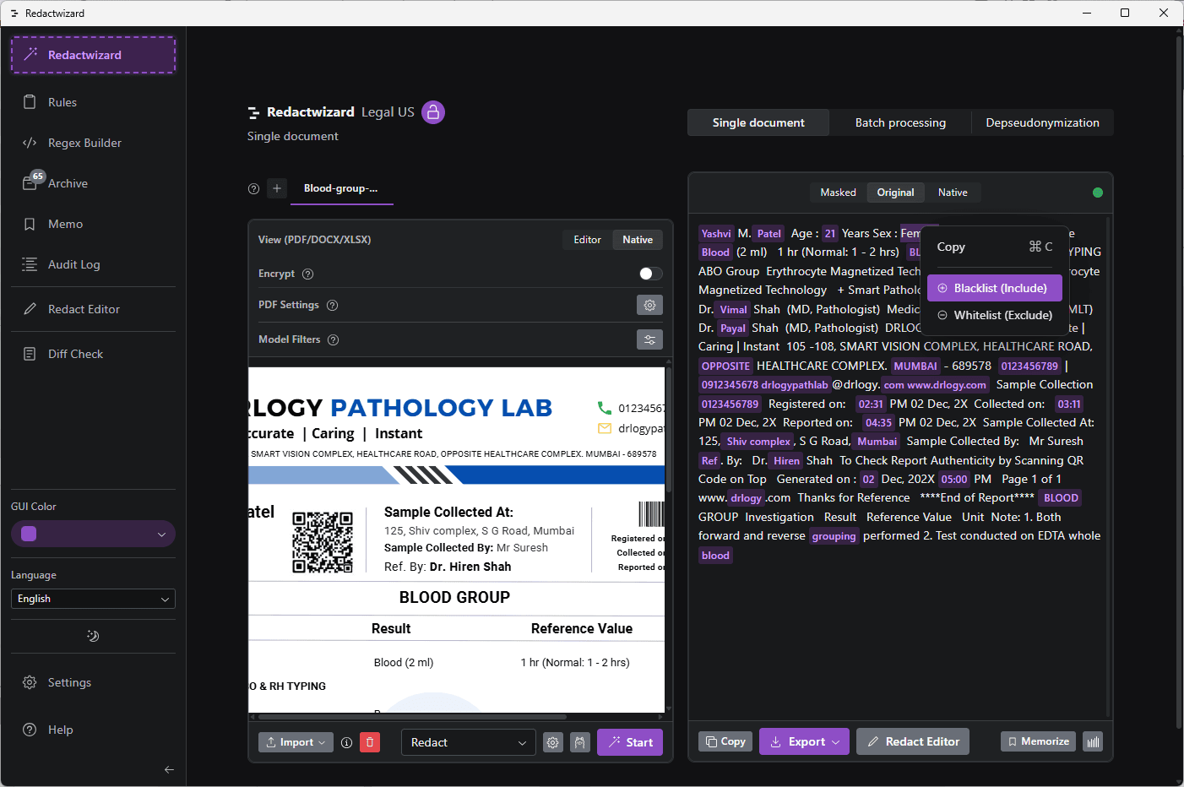Open the gear settings beside Redact dropdown
The image size is (1184, 787).
[x=552, y=742]
